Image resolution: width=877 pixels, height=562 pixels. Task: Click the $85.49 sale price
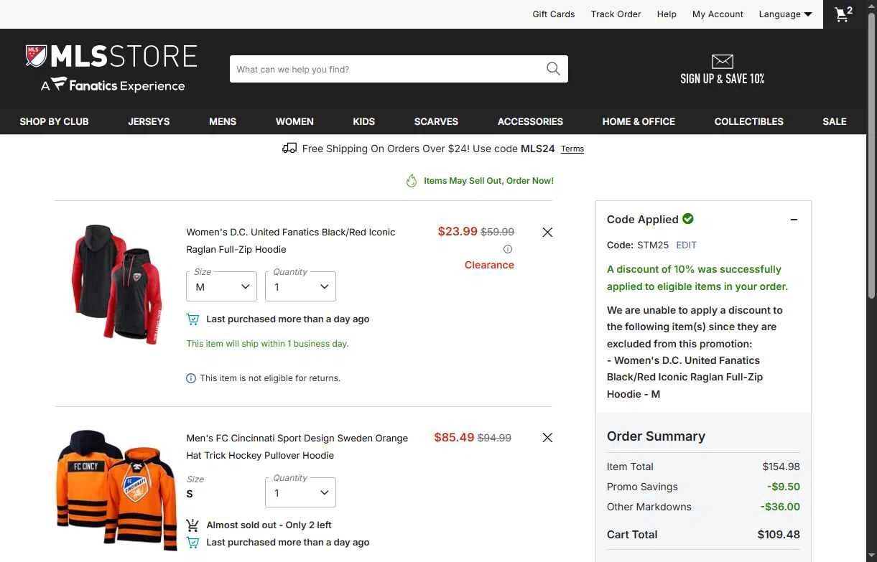pos(454,437)
